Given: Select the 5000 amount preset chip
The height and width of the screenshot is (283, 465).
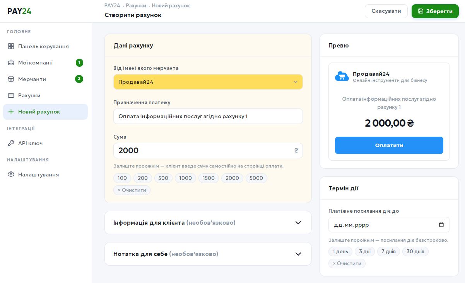Looking at the screenshot, I should pyautogui.click(x=256, y=178).
